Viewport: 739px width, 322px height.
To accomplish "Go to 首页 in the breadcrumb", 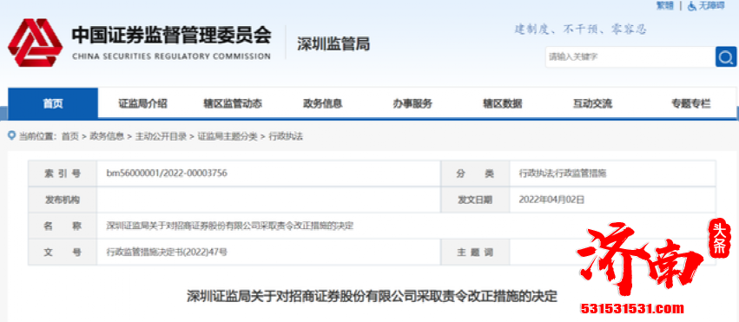I will tap(70, 136).
